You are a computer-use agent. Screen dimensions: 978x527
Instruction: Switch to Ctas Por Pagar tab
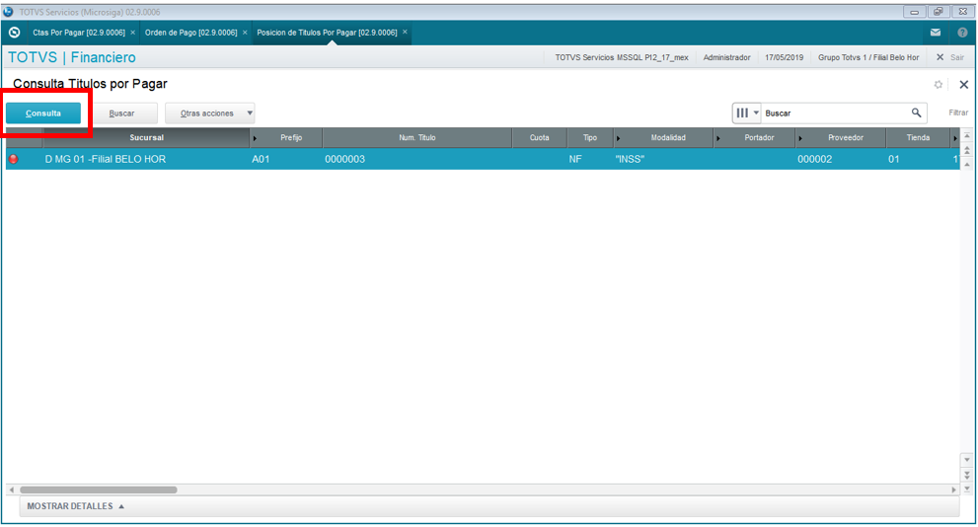coord(79,33)
